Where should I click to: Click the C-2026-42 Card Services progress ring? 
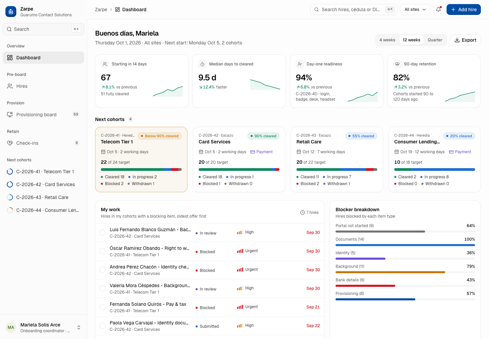point(10,184)
